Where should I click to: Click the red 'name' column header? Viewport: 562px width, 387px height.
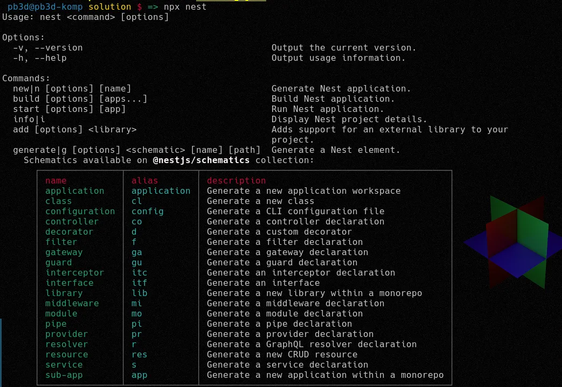pos(56,180)
